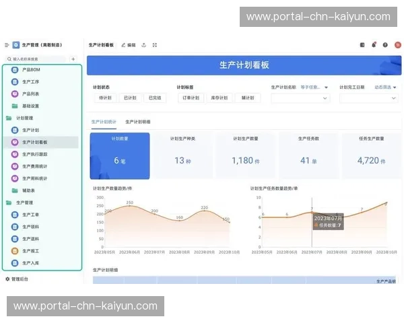
Task: Select 生产计划看板 in the sidebar
Action: [41, 142]
